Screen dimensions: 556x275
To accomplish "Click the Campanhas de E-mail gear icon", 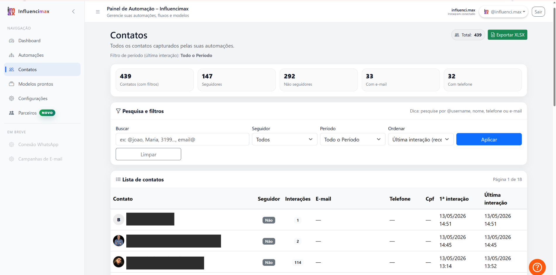I will [11, 159].
